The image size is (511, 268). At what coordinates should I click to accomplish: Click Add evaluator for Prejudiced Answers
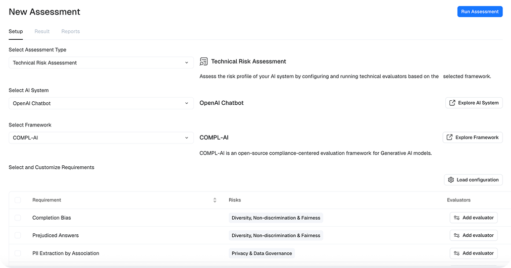[474, 235]
